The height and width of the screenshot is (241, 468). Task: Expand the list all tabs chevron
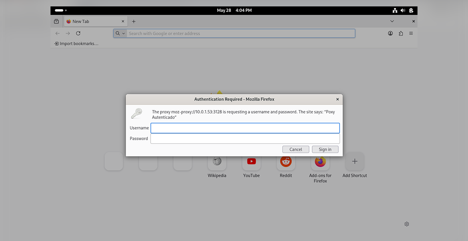click(x=392, y=21)
